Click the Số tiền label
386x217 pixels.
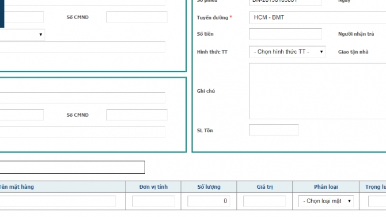click(205, 34)
